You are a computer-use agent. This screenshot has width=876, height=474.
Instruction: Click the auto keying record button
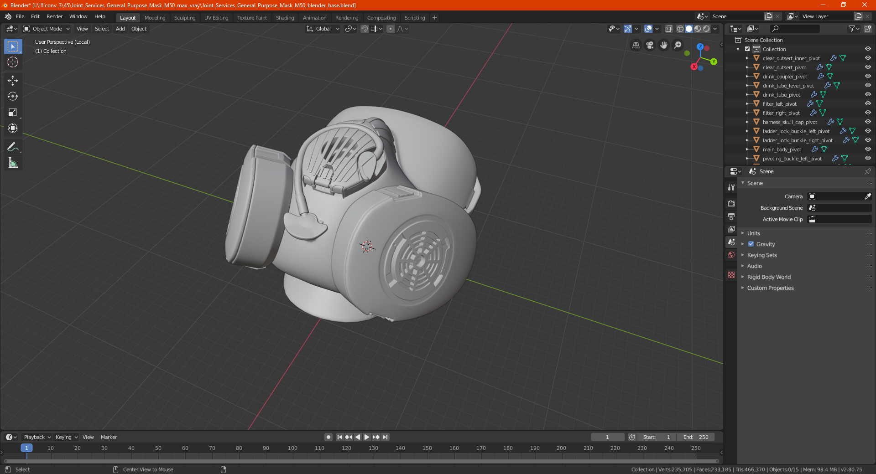(x=328, y=437)
